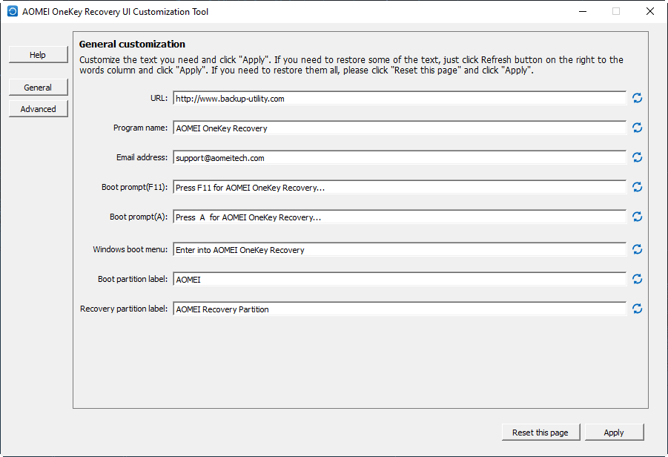Select the Email address field
The width and height of the screenshot is (668, 457).
(x=399, y=158)
